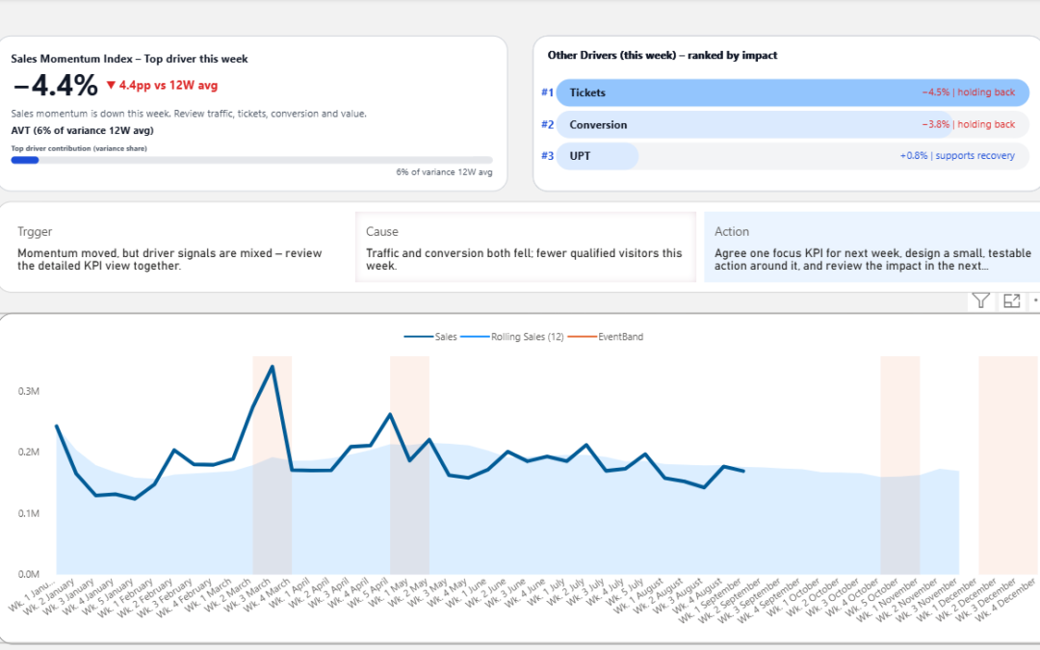Open more options for the sales visual
This screenshot has width=1040, height=650.
click(1035, 300)
